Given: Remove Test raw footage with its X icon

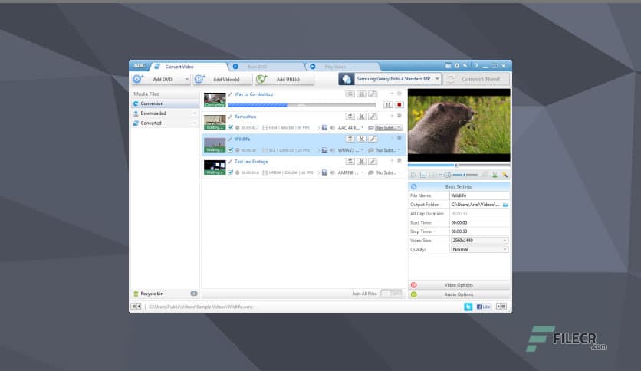Looking at the screenshot, I should (x=399, y=161).
